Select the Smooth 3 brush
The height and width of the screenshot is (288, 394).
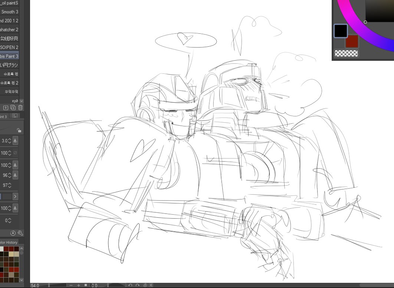pos(9,12)
